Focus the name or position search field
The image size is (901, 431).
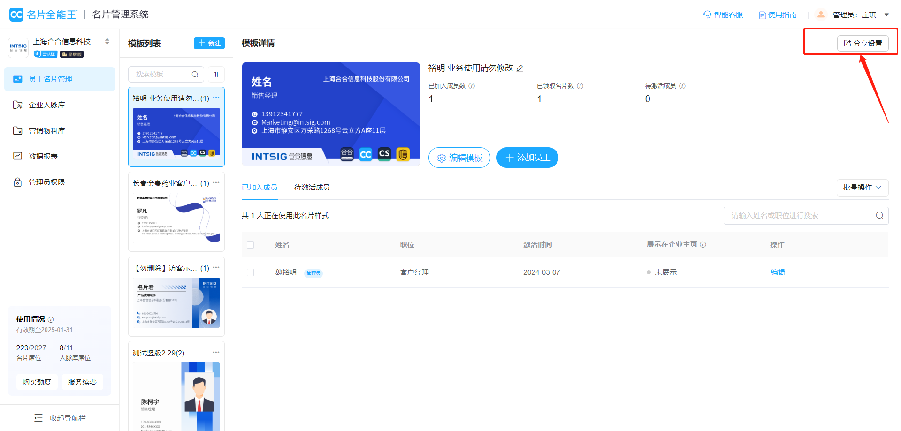(806, 216)
